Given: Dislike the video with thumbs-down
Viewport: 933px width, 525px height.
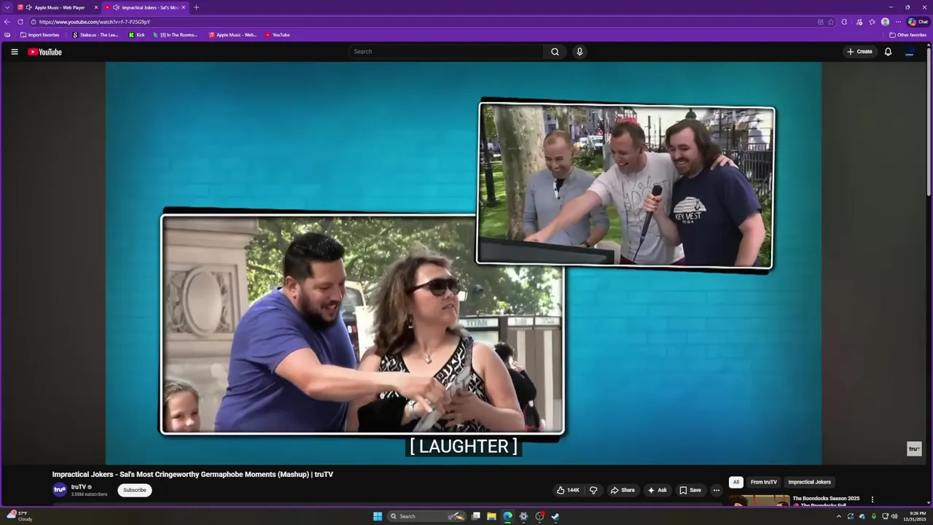Looking at the screenshot, I should pos(593,490).
